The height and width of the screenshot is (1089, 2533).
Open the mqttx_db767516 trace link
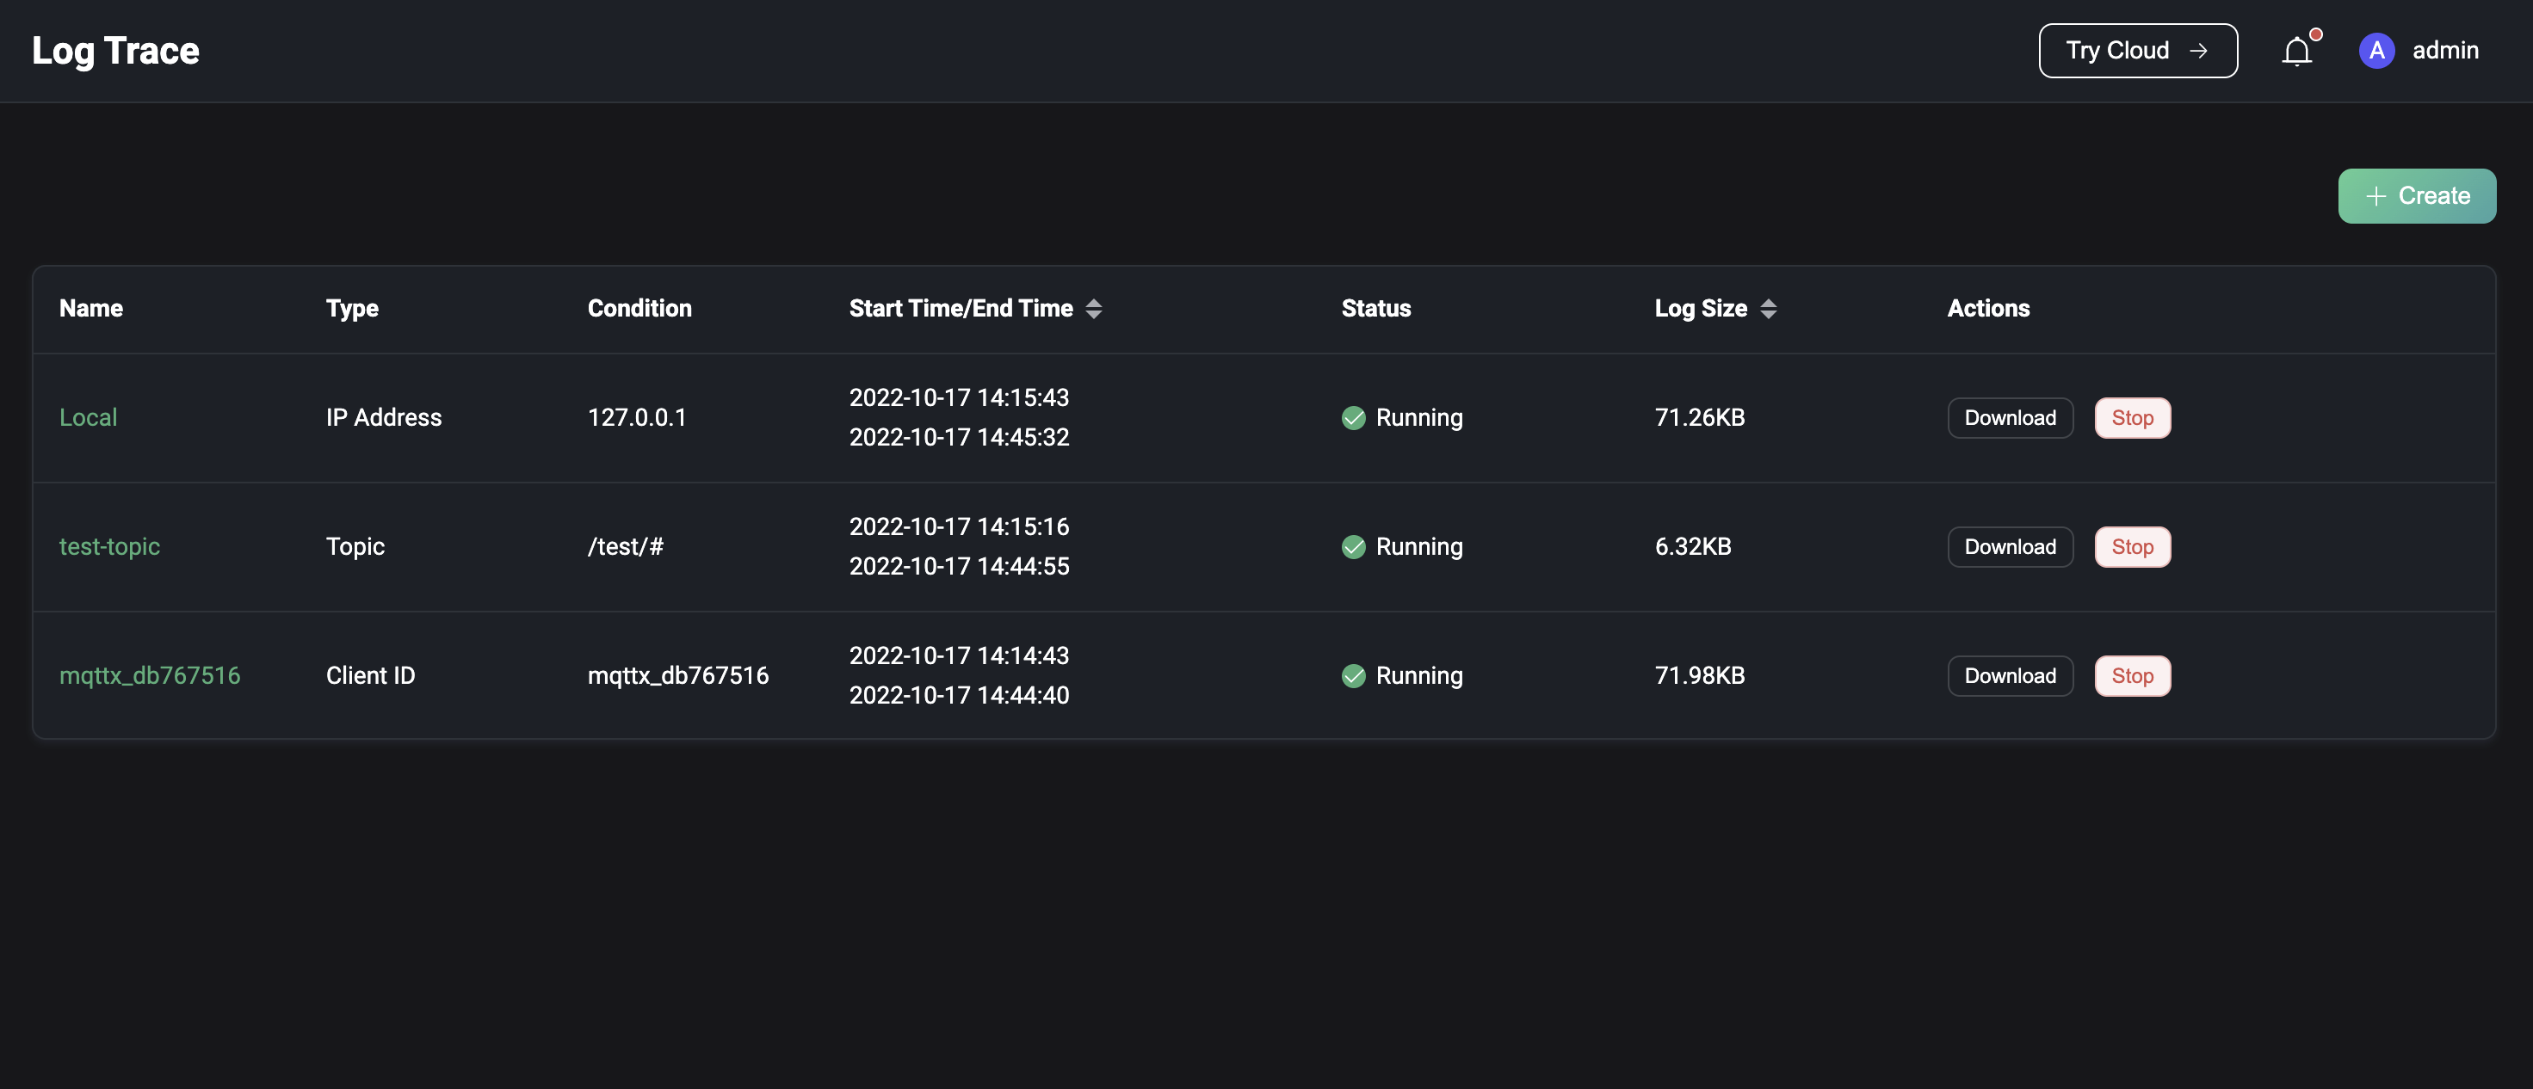pyautogui.click(x=150, y=676)
